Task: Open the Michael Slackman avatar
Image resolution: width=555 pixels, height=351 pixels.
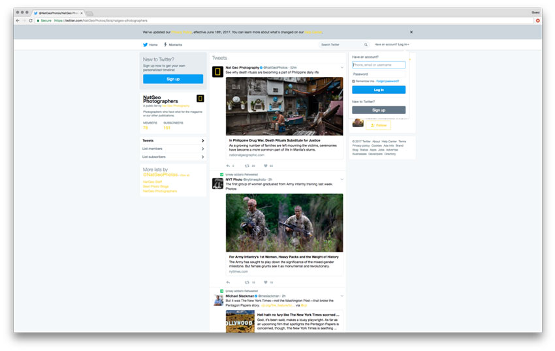Action: 217,300
